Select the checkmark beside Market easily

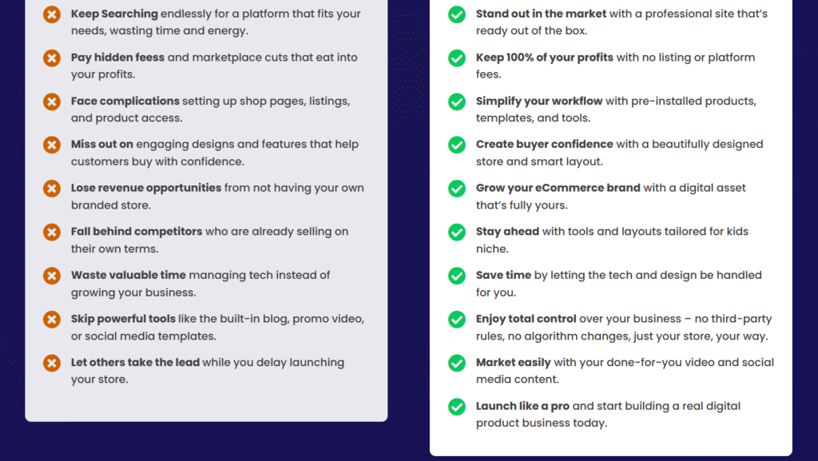[x=457, y=363]
